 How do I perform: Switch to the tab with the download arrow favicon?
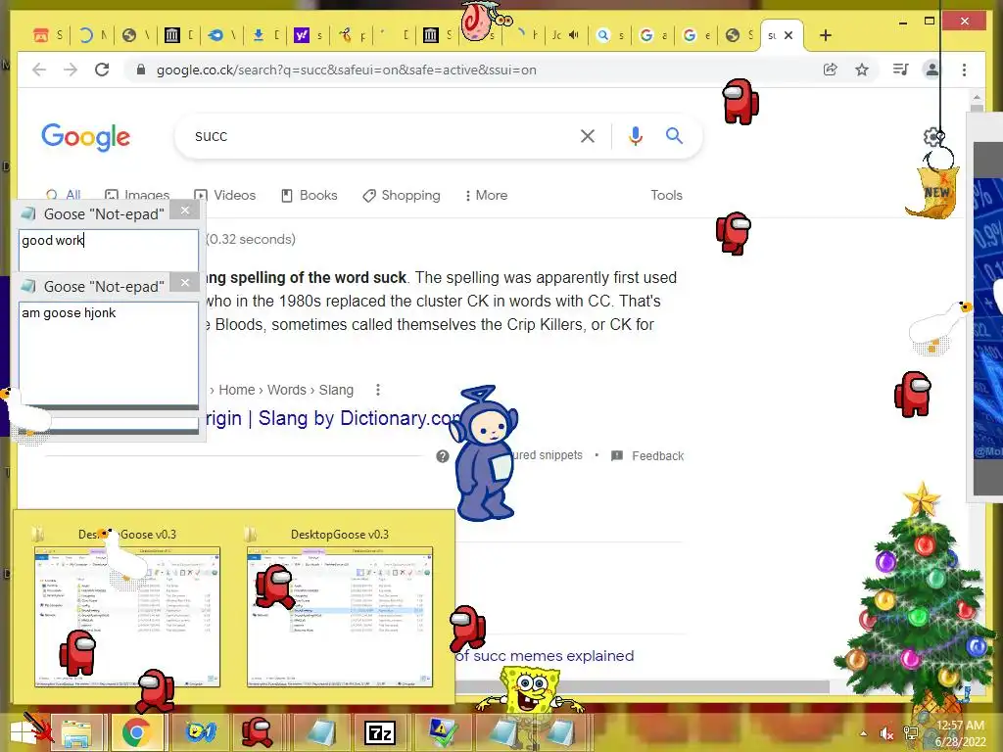coord(265,35)
